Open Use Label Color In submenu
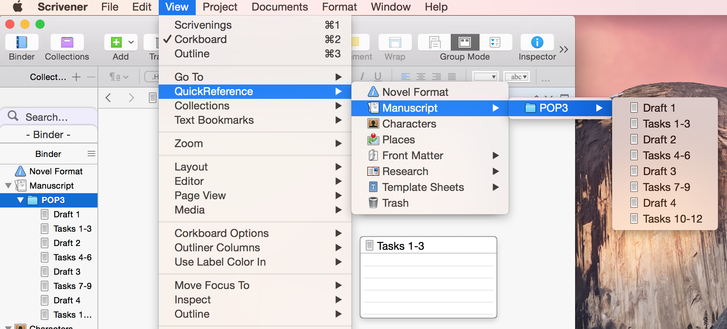The width and height of the screenshot is (727, 329). (x=255, y=262)
